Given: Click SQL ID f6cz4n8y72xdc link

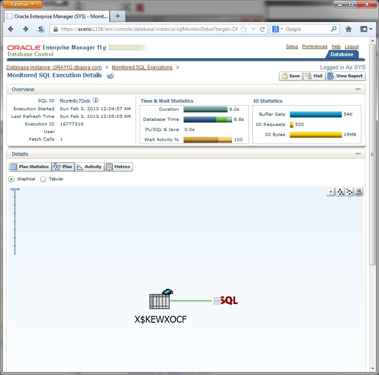Looking at the screenshot, I should [75, 101].
